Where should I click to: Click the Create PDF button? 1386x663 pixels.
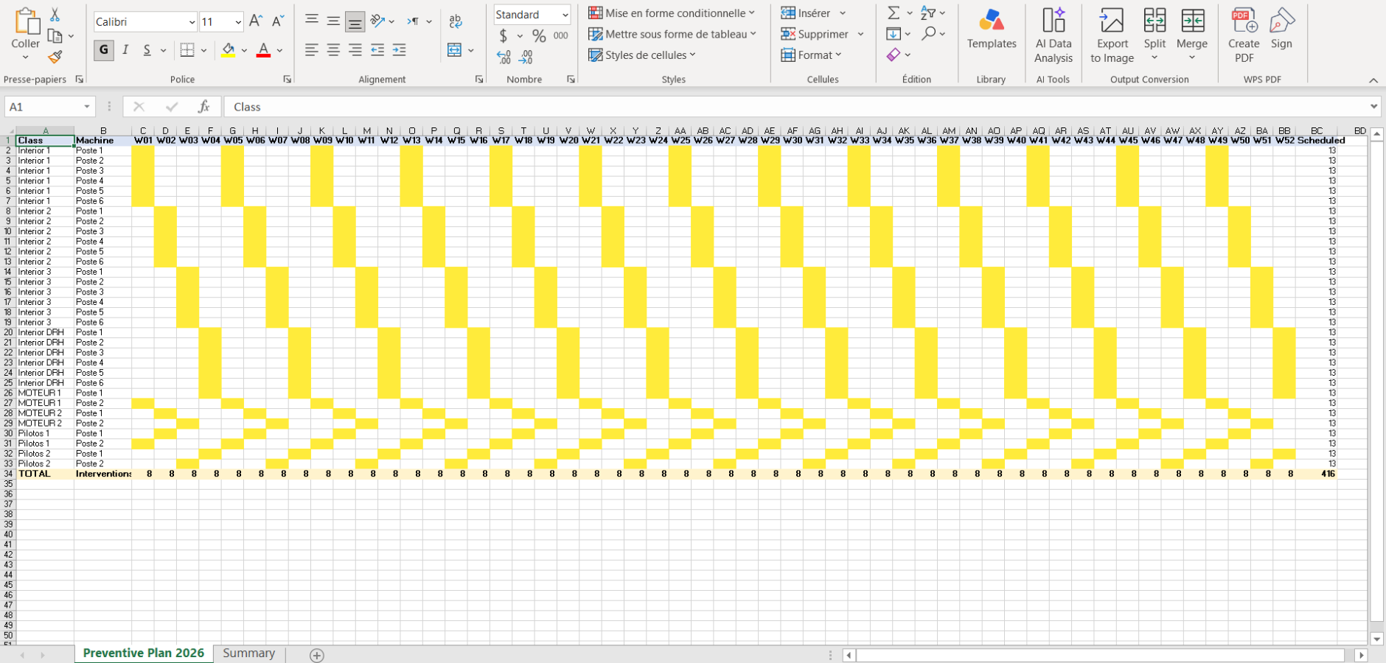[x=1244, y=35]
